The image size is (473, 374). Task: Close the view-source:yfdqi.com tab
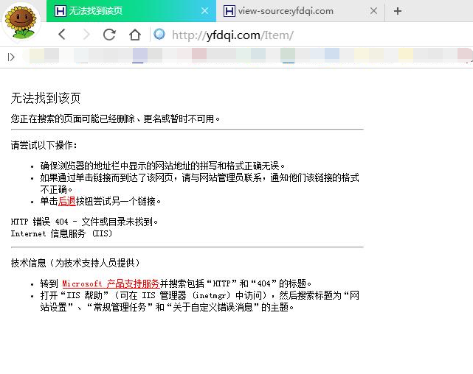374,11
